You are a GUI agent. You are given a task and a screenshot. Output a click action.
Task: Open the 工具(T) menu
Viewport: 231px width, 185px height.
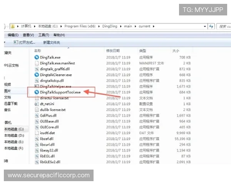pos(44,35)
